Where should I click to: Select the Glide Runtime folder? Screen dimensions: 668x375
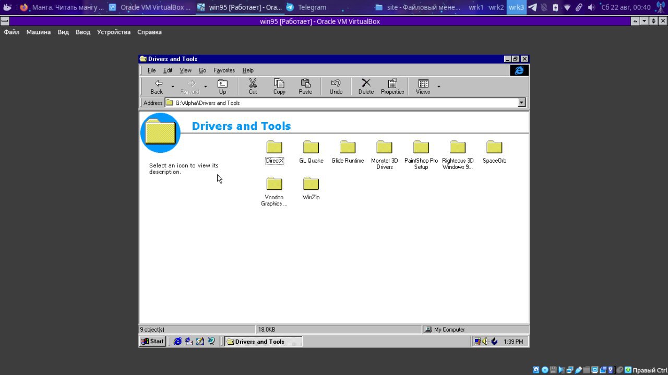348,152
